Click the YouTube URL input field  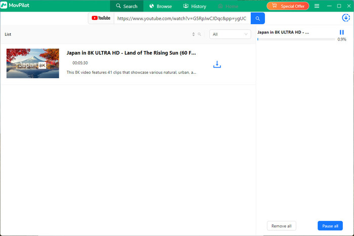181,19
